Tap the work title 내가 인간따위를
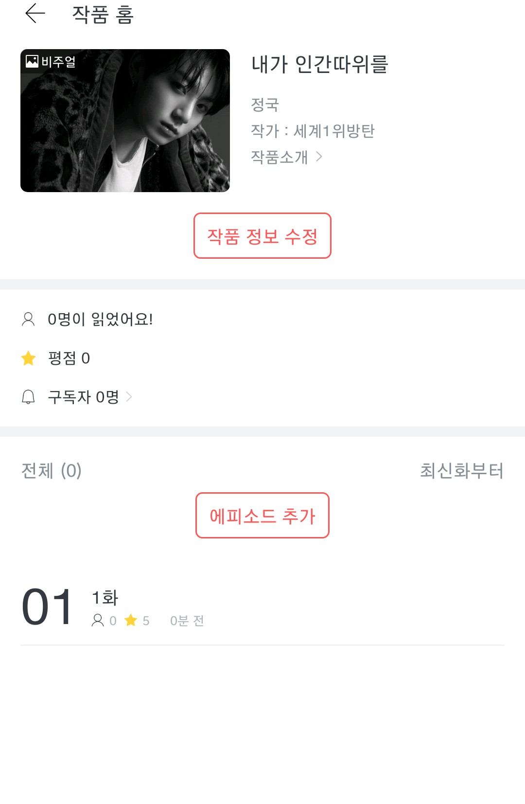 point(319,64)
